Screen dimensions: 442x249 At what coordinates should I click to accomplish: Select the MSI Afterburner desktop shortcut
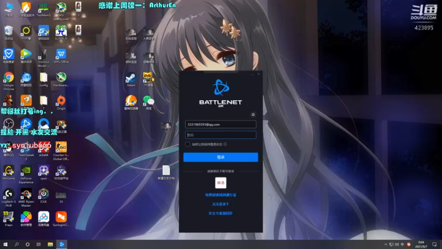(x=61, y=11)
